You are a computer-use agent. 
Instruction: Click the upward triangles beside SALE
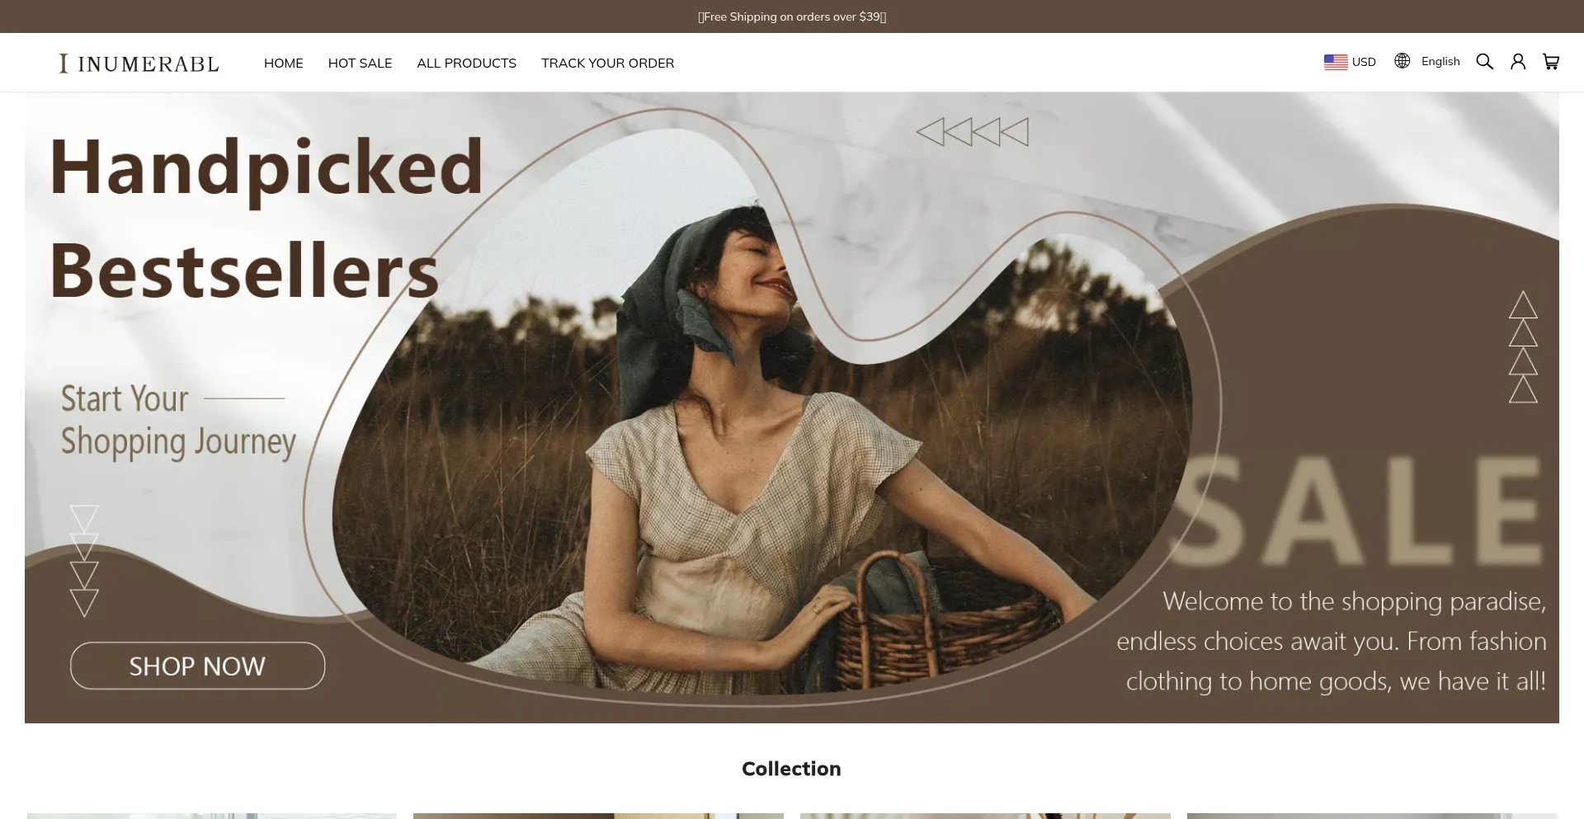(1523, 347)
